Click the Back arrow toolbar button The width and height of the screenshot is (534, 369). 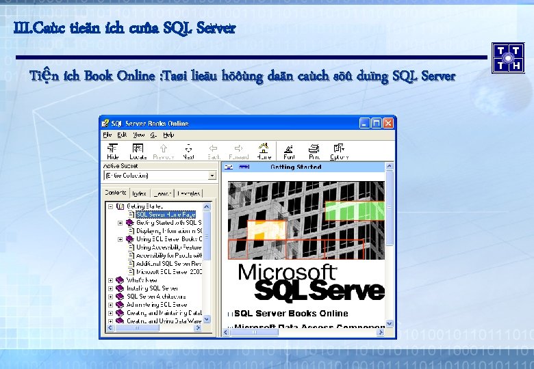214,151
